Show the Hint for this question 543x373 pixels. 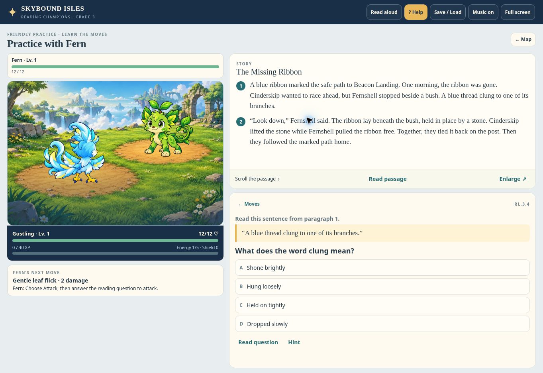(294, 342)
